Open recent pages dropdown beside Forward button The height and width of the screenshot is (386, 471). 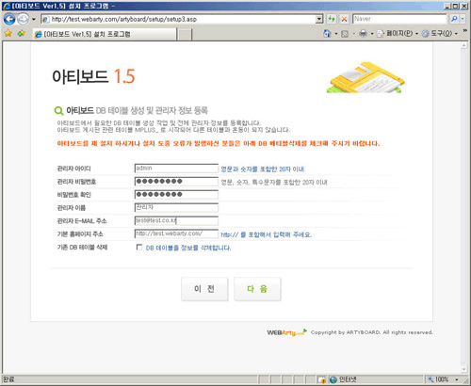pos(34,20)
